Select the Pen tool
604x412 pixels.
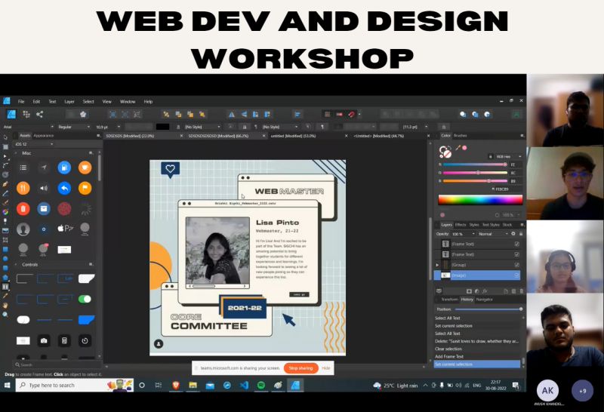[x=5, y=184]
